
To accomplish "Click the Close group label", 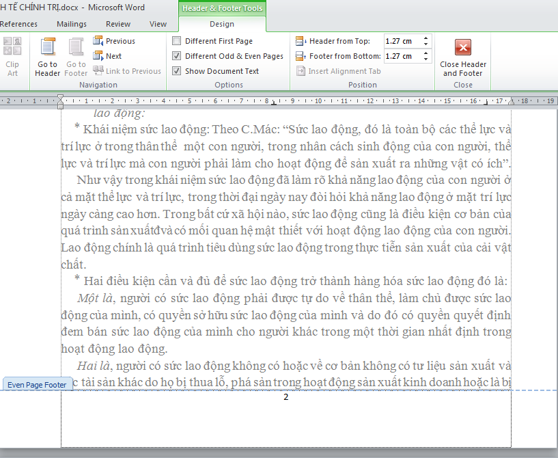I will [463, 85].
